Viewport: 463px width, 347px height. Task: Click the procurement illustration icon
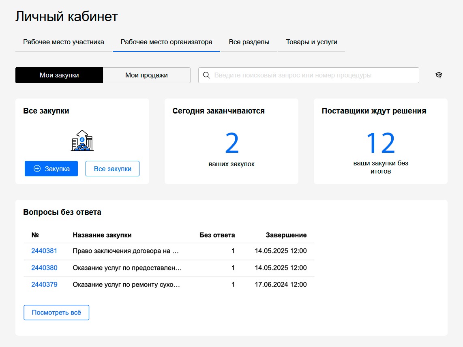[x=82, y=141]
